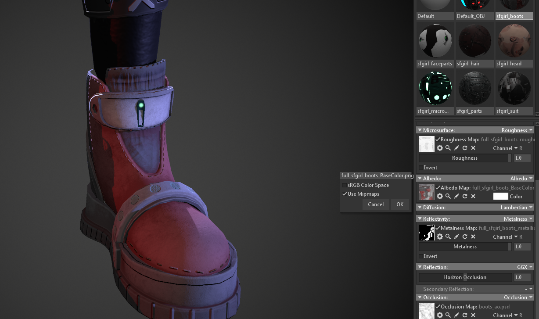The width and height of the screenshot is (539, 319).
Task: Open Reflection GGX model dropdown
Action: [525, 267]
